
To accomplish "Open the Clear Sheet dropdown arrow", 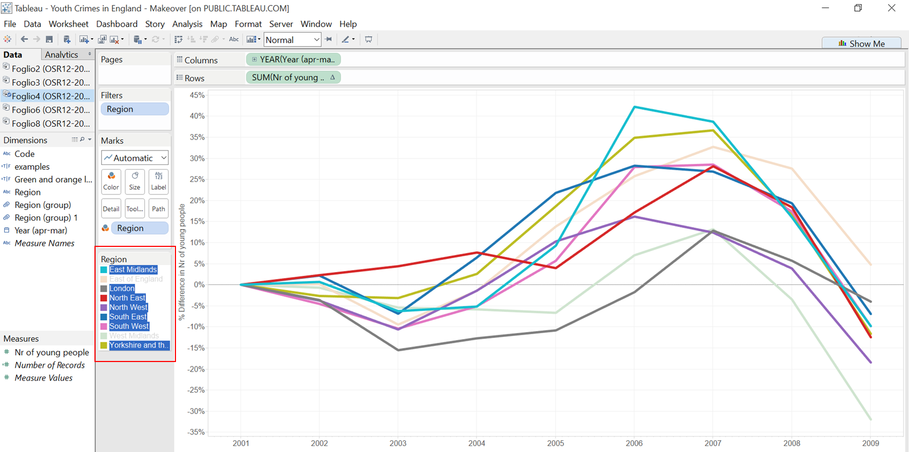I will coord(122,39).
